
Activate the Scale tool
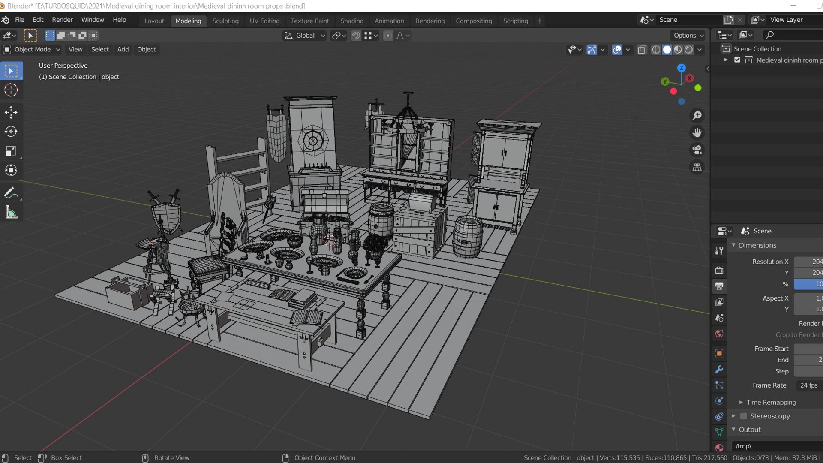(11, 151)
